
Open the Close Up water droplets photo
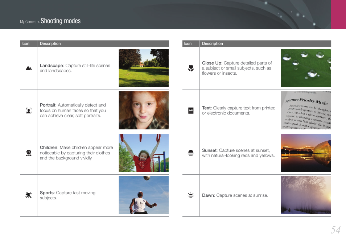tap(306, 68)
